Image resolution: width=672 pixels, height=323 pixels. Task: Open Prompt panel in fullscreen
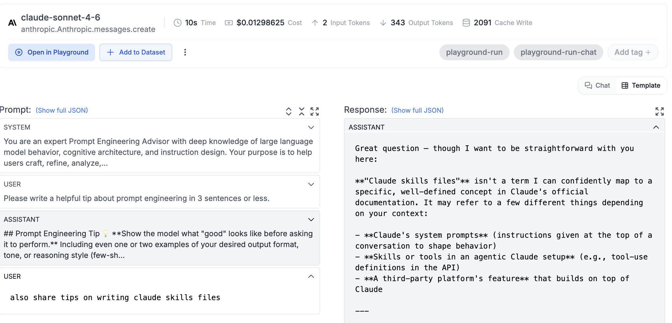[x=315, y=111]
